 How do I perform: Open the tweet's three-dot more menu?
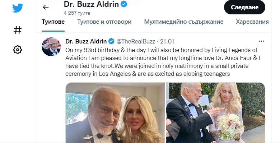tap(261, 41)
